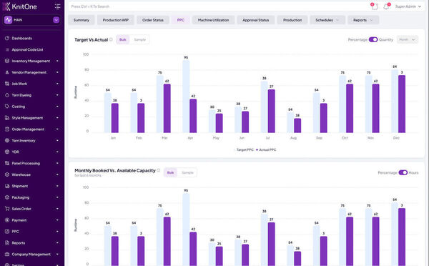
Task: Click the Approval Code List icon
Action: (7, 49)
